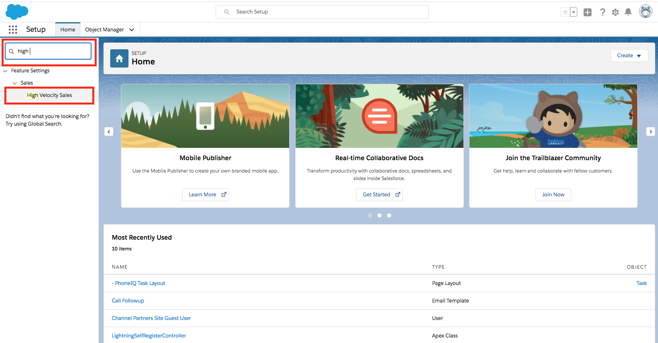
Task: Click the Trailblazer Community card image
Action: click(x=553, y=116)
